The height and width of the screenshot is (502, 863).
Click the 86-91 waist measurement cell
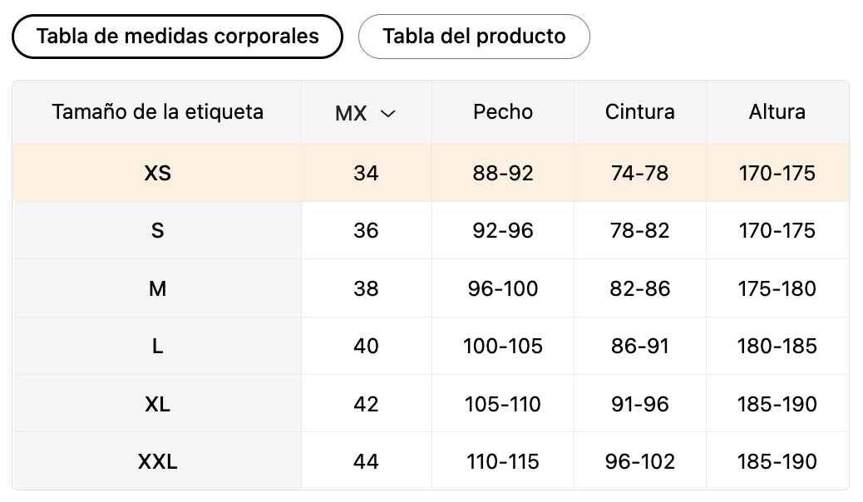click(640, 347)
